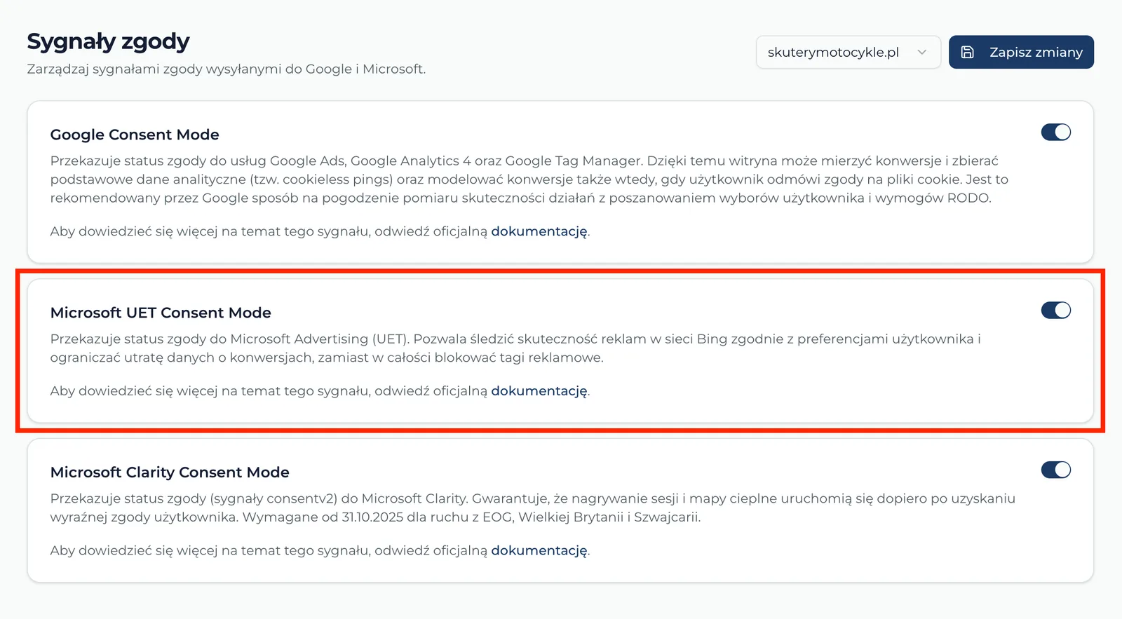Image resolution: width=1122 pixels, height=619 pixels.
Task: Toggle Microsoft Clarity Consent Mode switch
Action: coord(1056,470)
